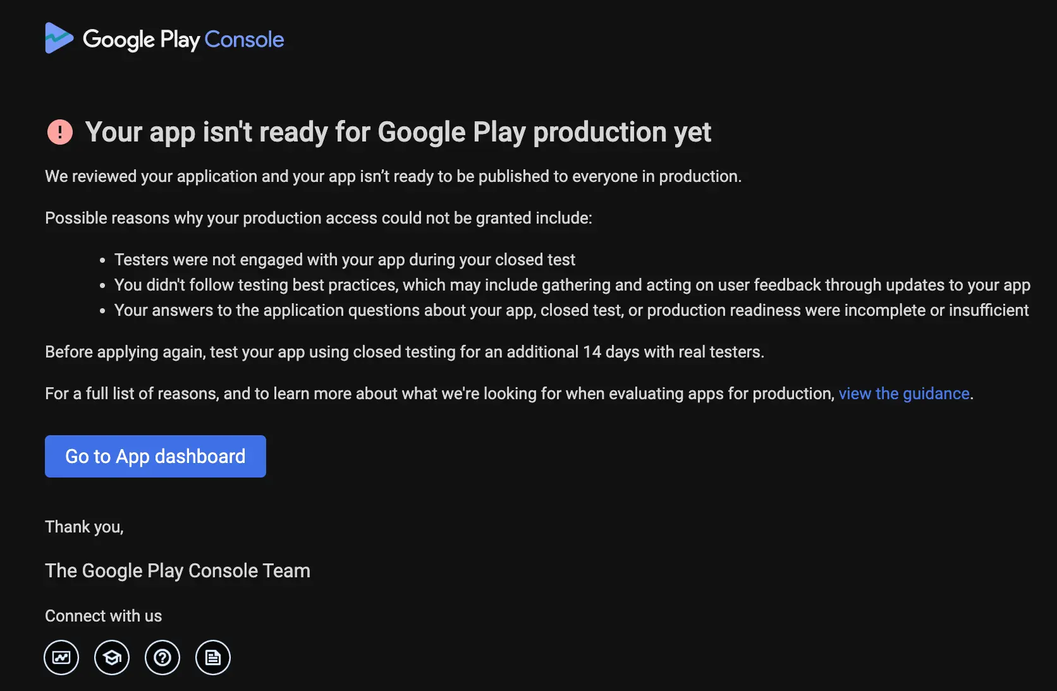Click the heading "Your app isn't ready for Google Play production yet"
Viewport: 1057px width, 691px height.
pos(398,133)
